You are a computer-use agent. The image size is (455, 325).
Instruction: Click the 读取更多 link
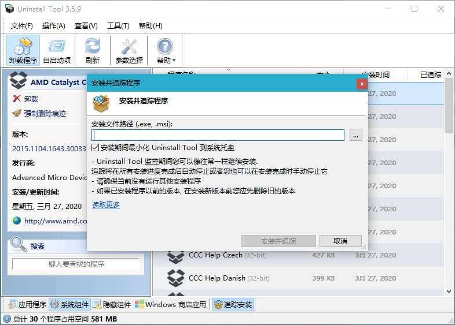106,205
